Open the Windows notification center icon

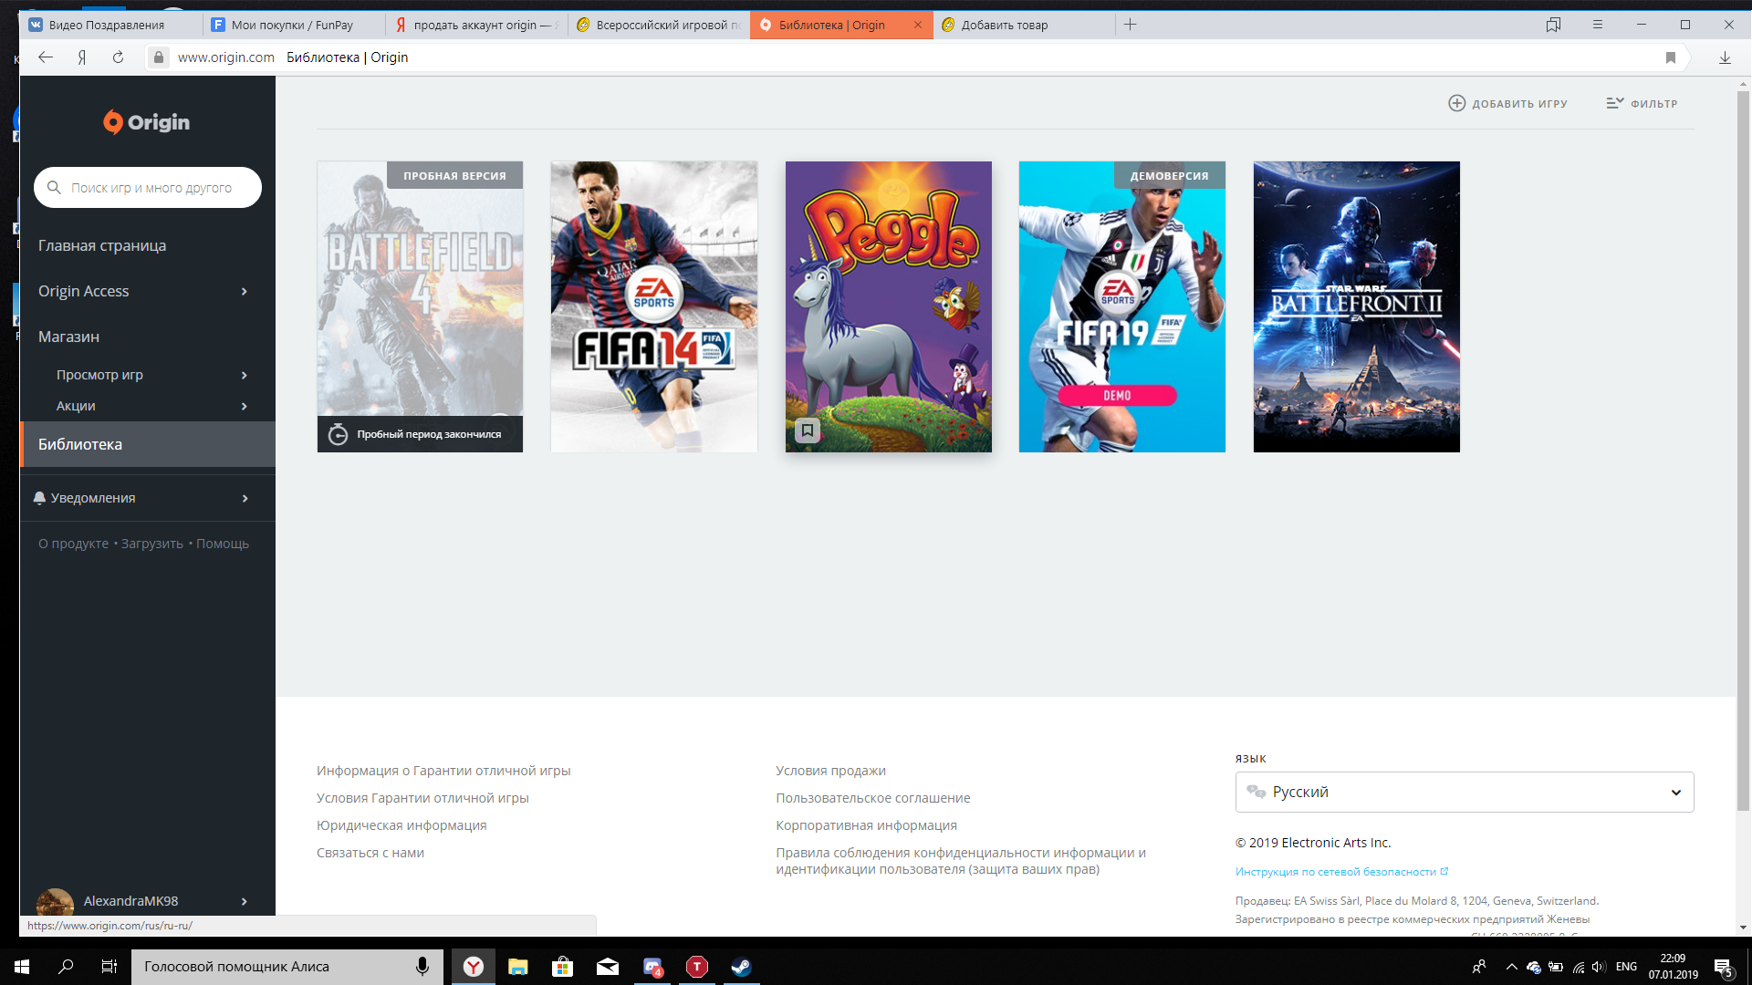pyautogui.click(x=1723, y=967)
